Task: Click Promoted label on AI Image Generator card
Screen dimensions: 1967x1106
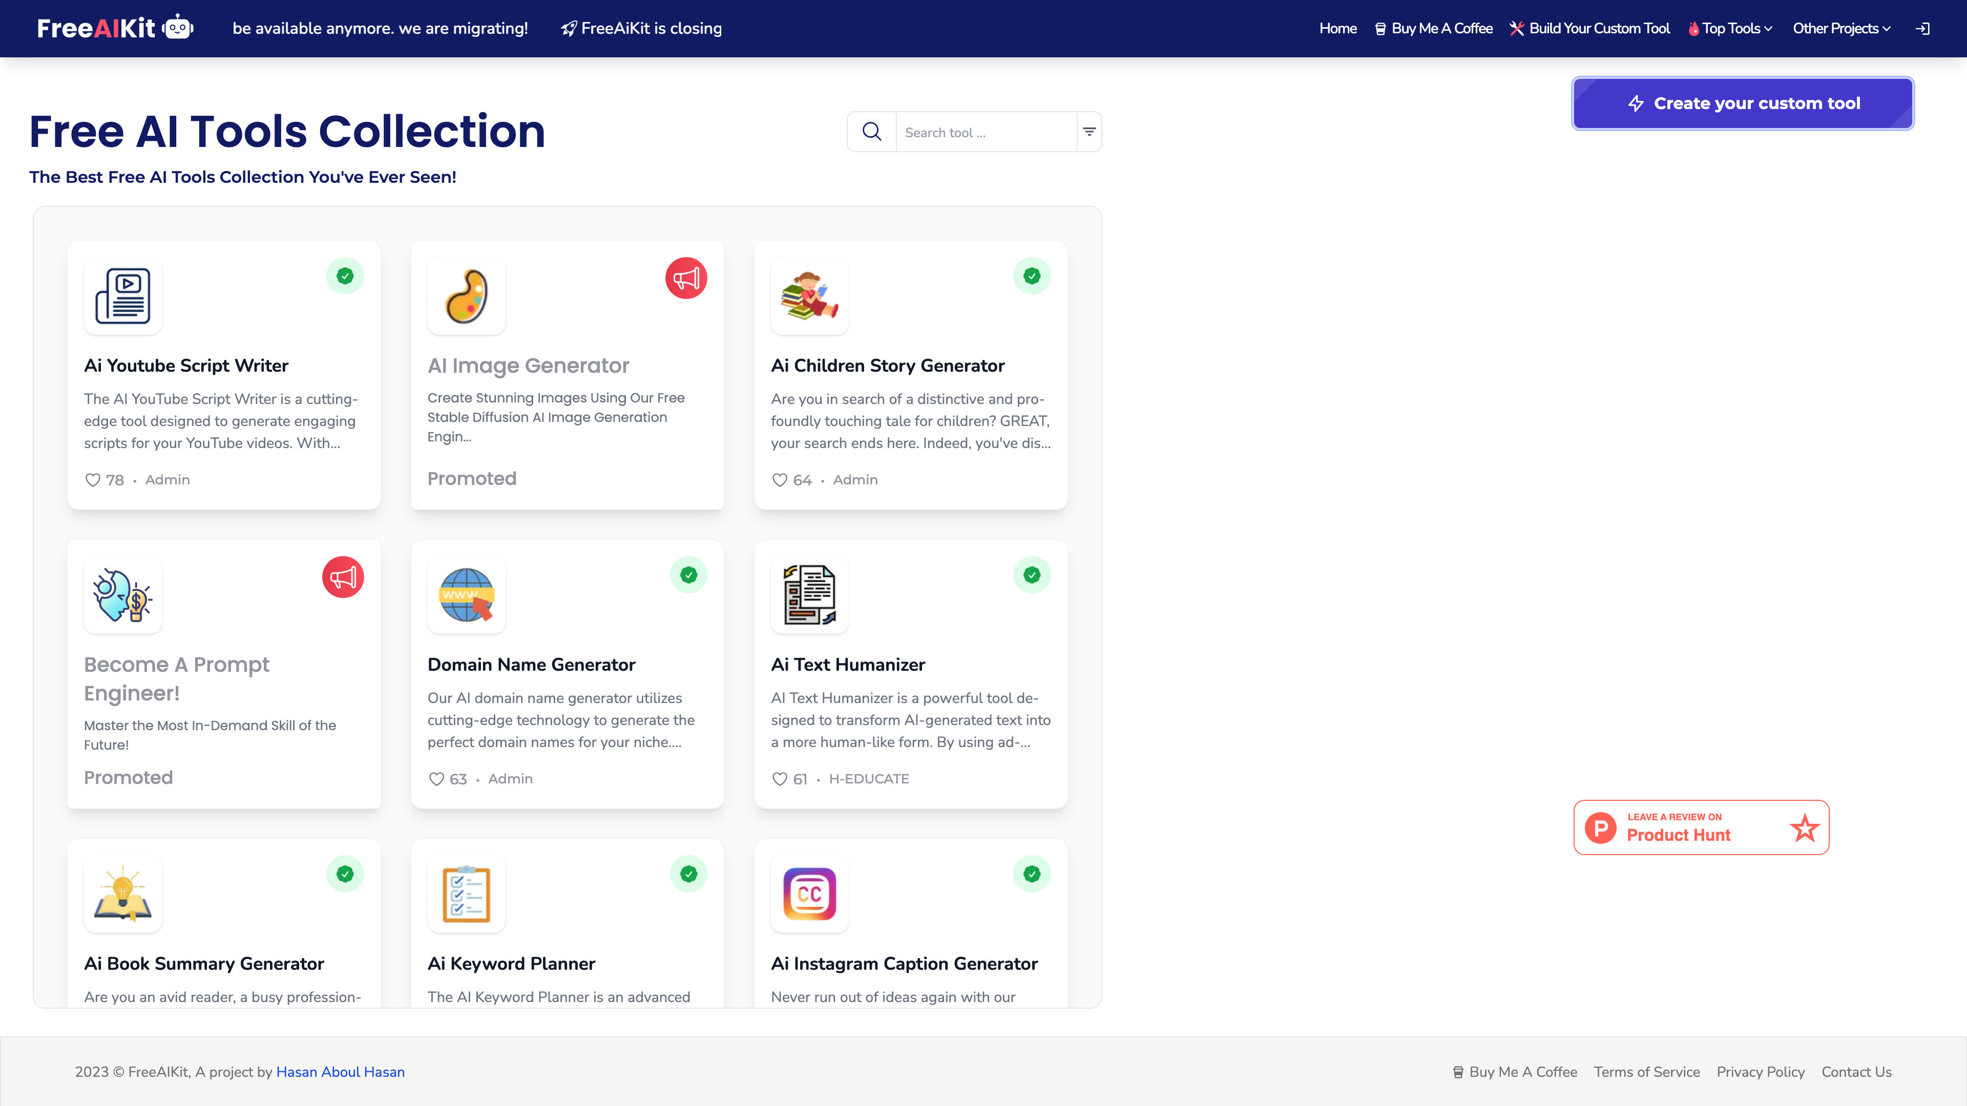Action: [472, 479]
